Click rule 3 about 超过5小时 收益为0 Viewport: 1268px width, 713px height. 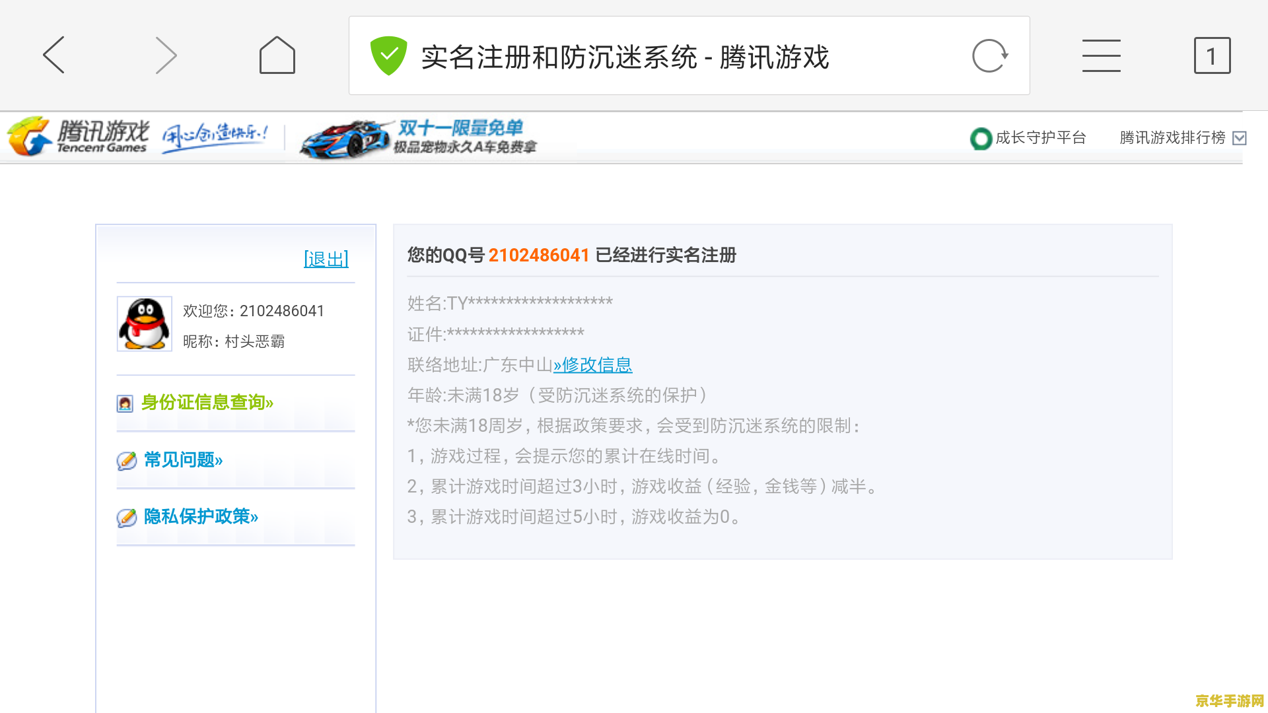[x=574, y=517]
